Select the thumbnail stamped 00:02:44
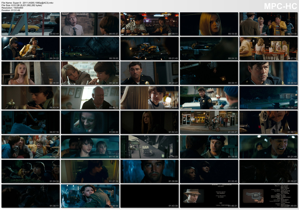 [30, 24]
